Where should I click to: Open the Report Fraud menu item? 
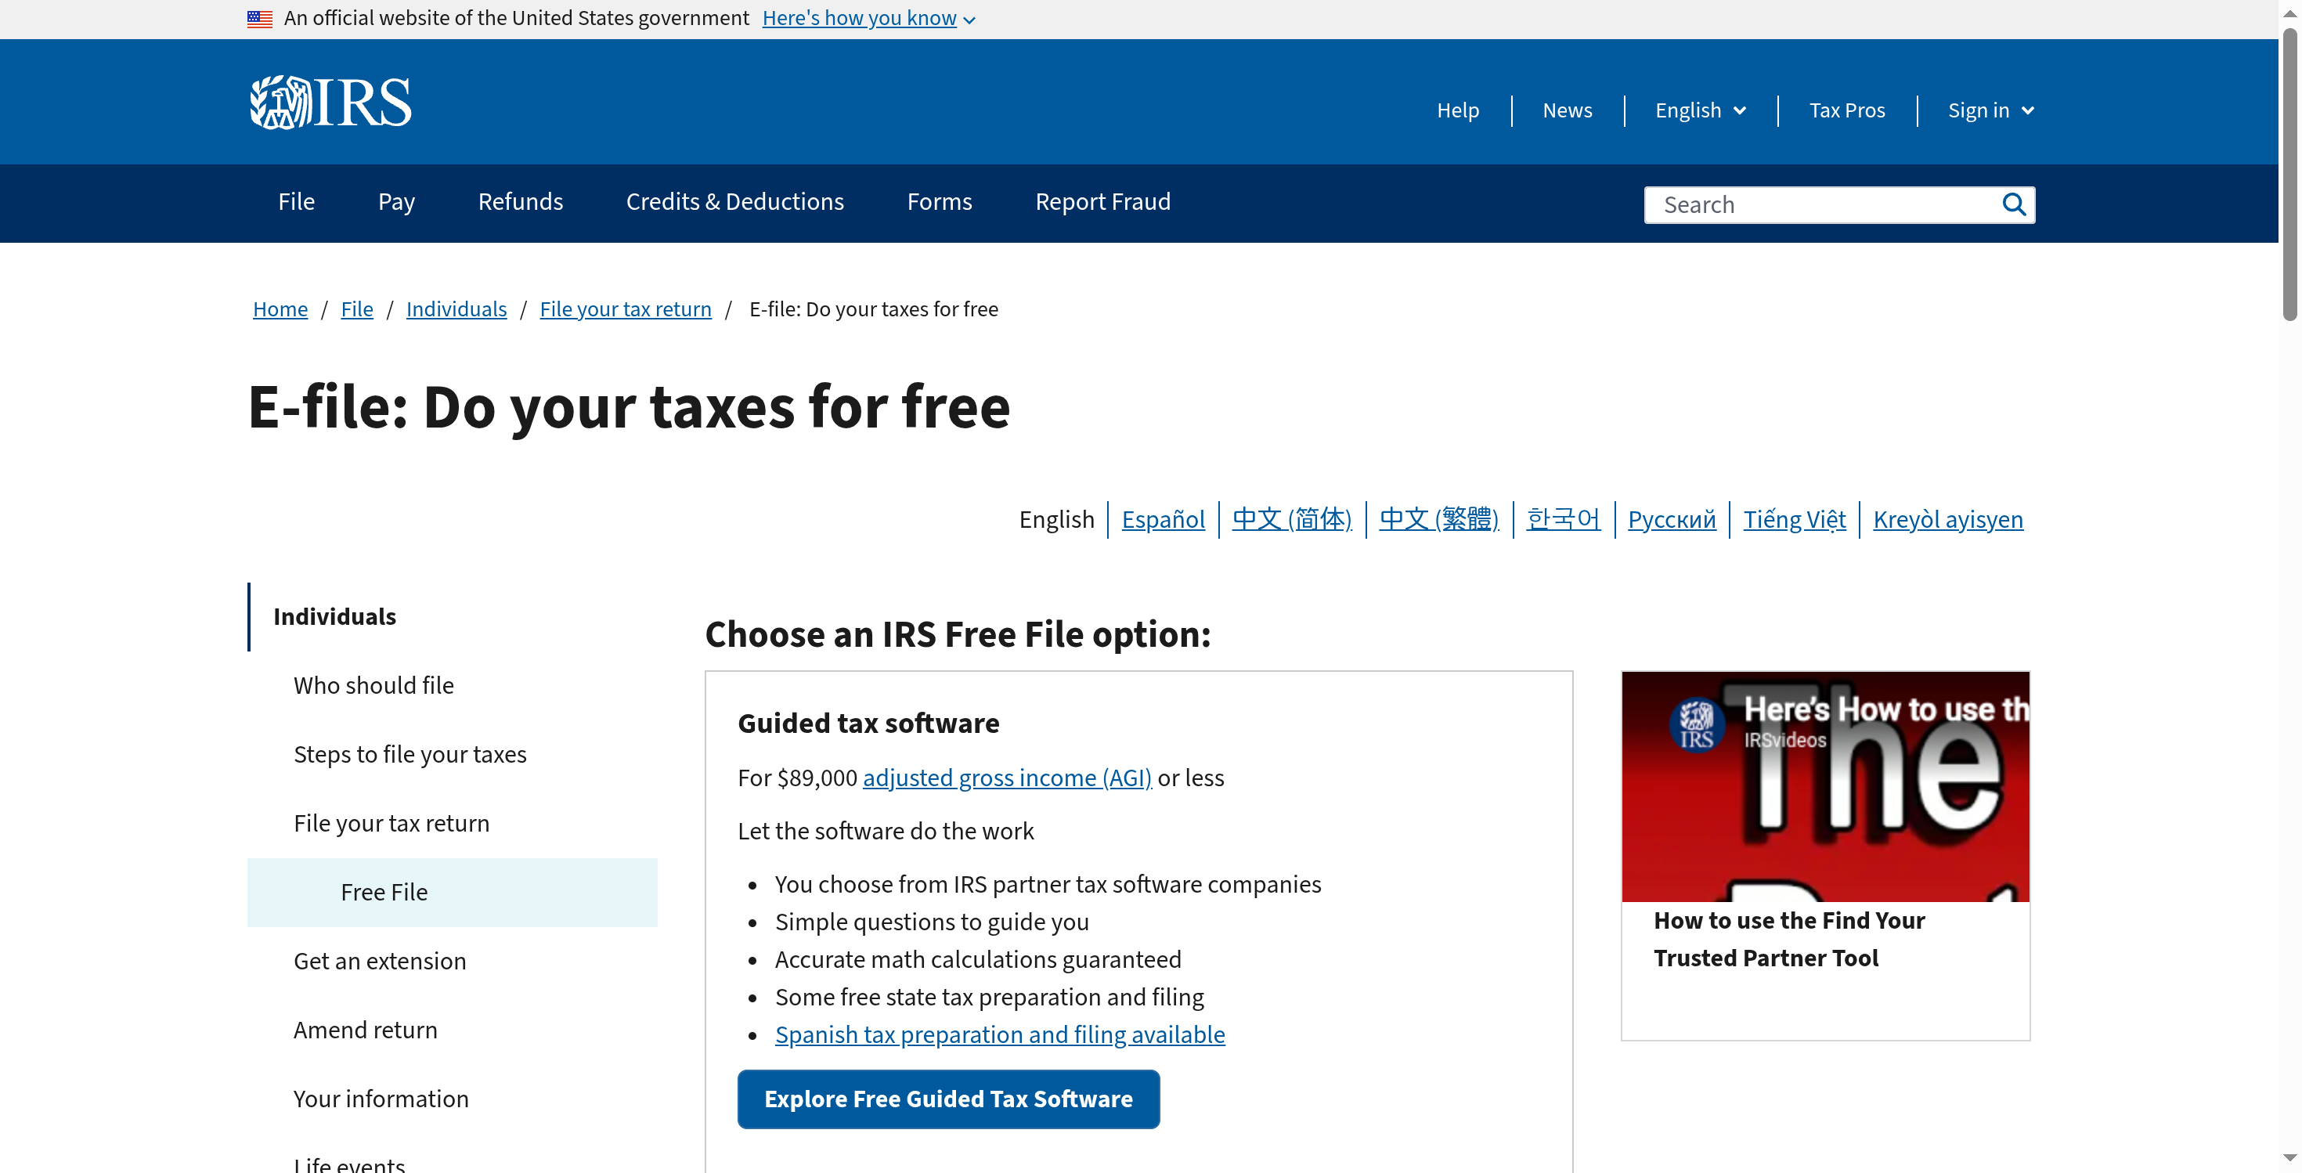(1102, 202)
